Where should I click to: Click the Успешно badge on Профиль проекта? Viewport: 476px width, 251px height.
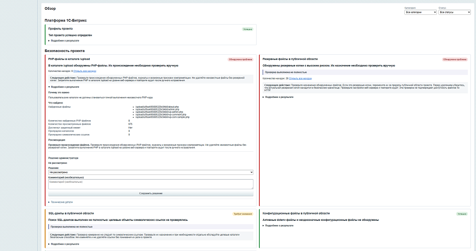pyautogui.click(x=248, y=29)
